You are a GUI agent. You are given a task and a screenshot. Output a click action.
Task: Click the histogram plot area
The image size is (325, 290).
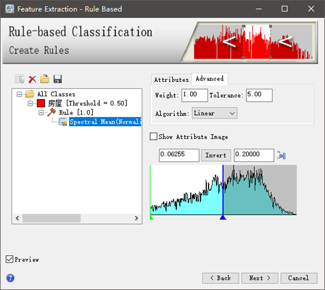223,190
